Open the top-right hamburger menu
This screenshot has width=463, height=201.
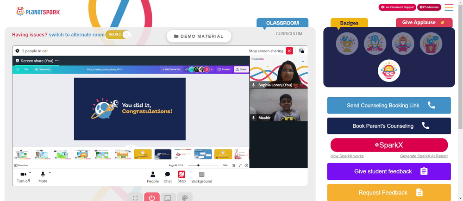click(x=449, y=7)
